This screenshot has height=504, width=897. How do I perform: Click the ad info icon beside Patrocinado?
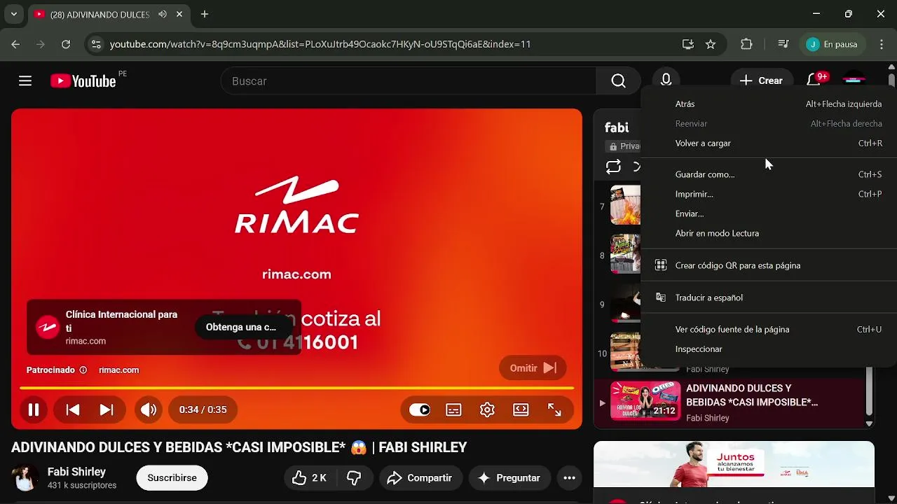(83, 370)
